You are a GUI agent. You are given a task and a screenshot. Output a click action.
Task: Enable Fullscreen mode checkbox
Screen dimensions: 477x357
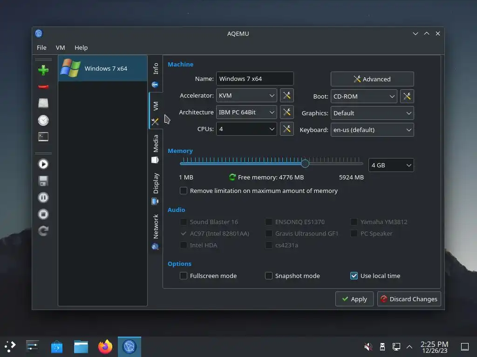pyautogui.click(x=184, y=276)
